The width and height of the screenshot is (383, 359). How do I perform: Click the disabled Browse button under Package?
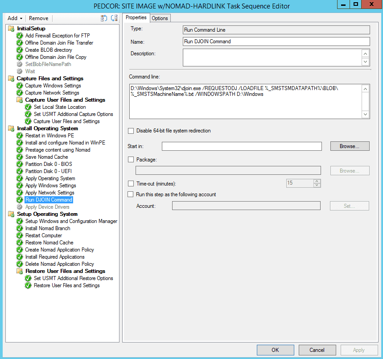pyautogui.click(x=350, y=170)
